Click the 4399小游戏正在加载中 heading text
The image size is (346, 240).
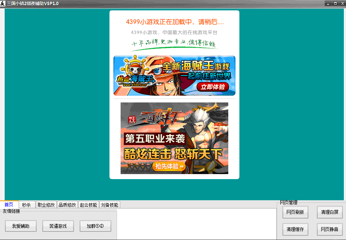[x=175, y=22]
